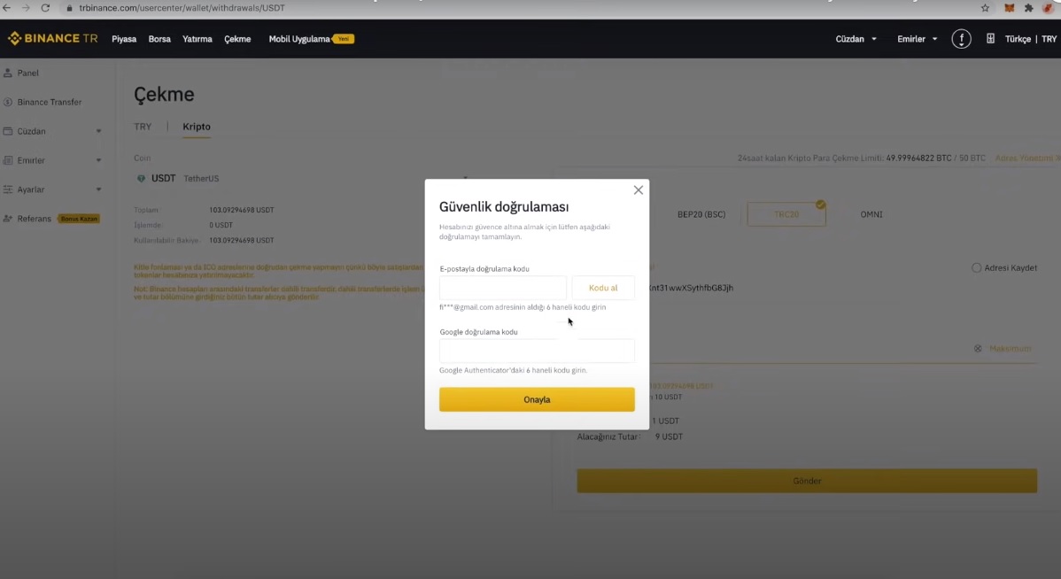Open the Emirler dropdown in top bar

coord(917,39)
